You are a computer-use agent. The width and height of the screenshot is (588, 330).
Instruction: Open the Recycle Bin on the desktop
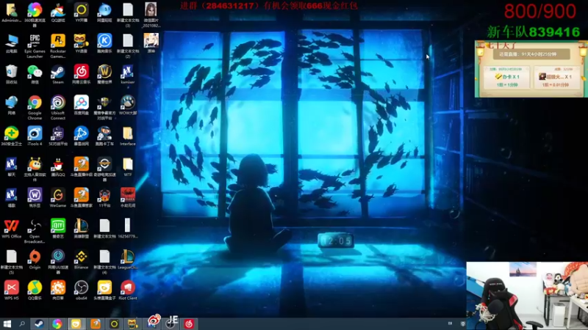tap(12, 74)
